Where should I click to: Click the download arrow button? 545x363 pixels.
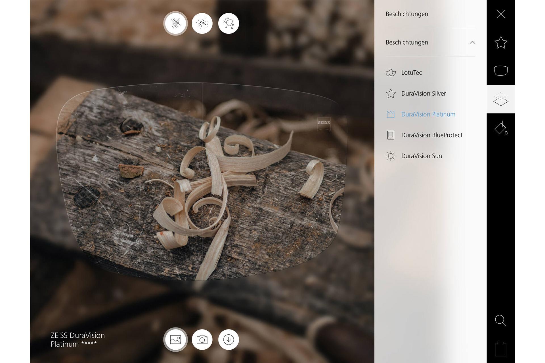pos(229,339)
